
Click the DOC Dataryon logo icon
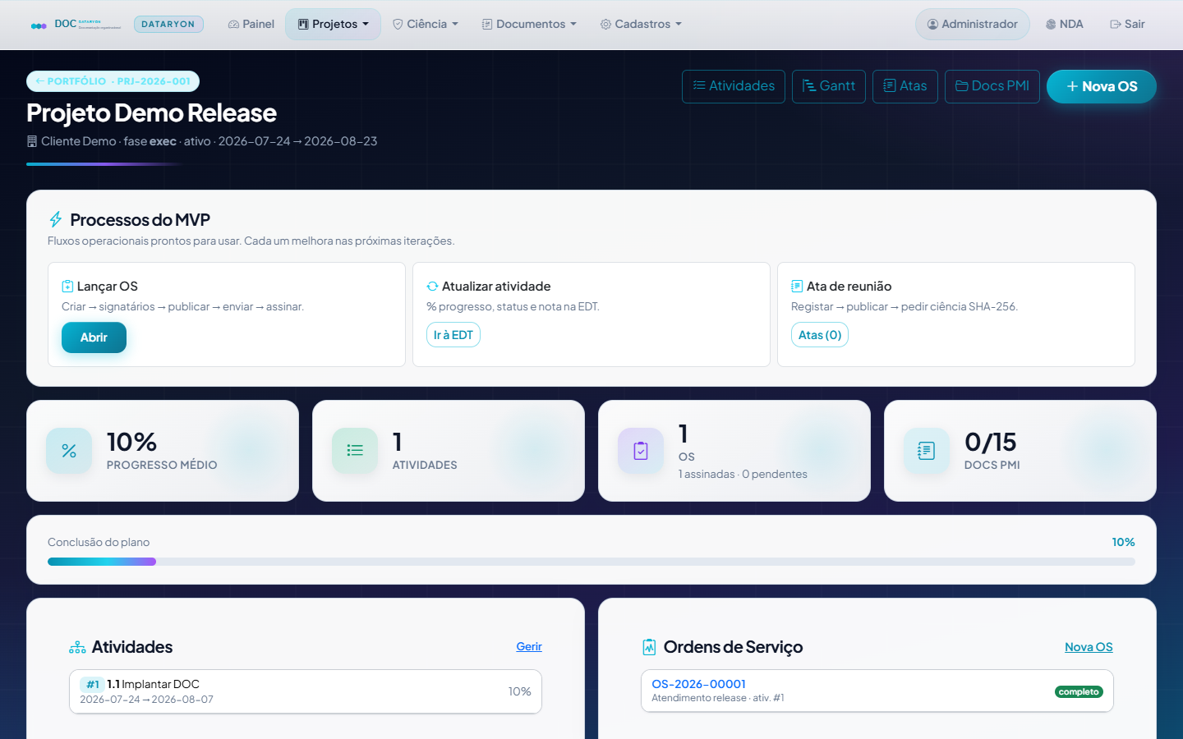(39, 25)
